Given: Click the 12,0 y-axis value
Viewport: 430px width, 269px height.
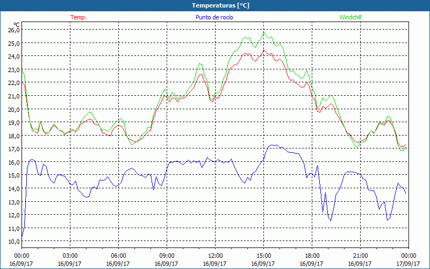Looking at the screenshot, I should 14,215.
